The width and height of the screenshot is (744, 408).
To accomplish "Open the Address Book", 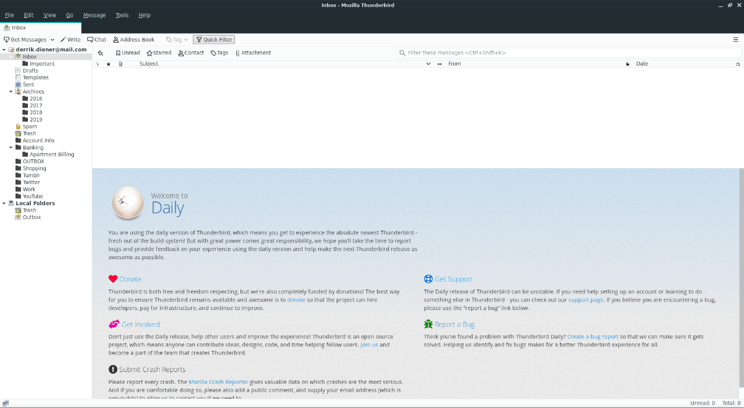I will click(133, 40).
